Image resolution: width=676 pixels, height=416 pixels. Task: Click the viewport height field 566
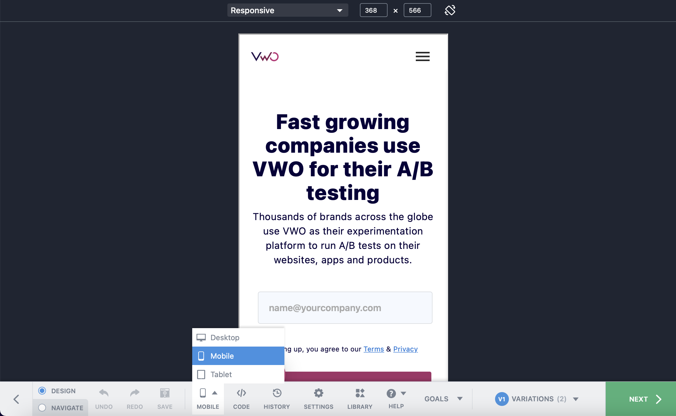(x=417, y=10)
